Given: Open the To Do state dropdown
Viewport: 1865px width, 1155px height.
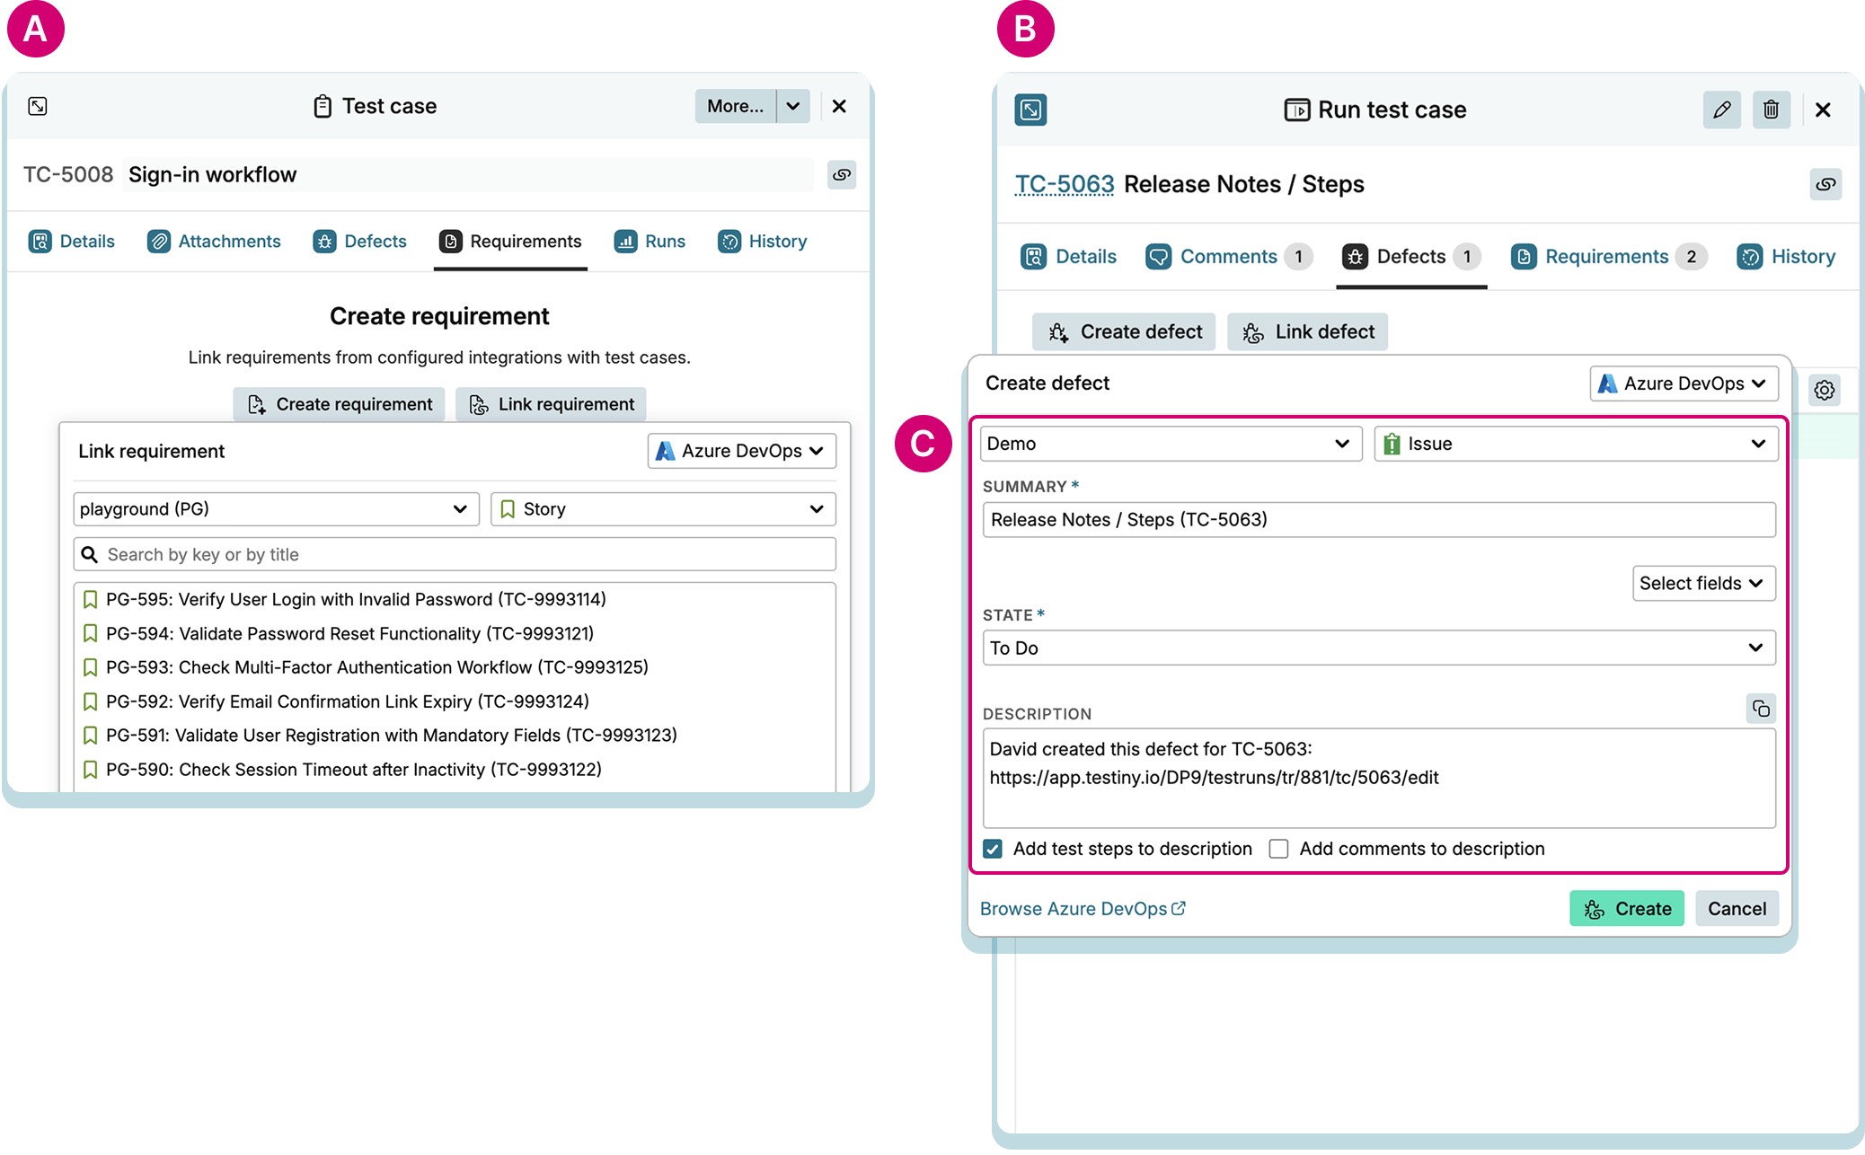Looking at the screenshot, I should pos(1379,648).
